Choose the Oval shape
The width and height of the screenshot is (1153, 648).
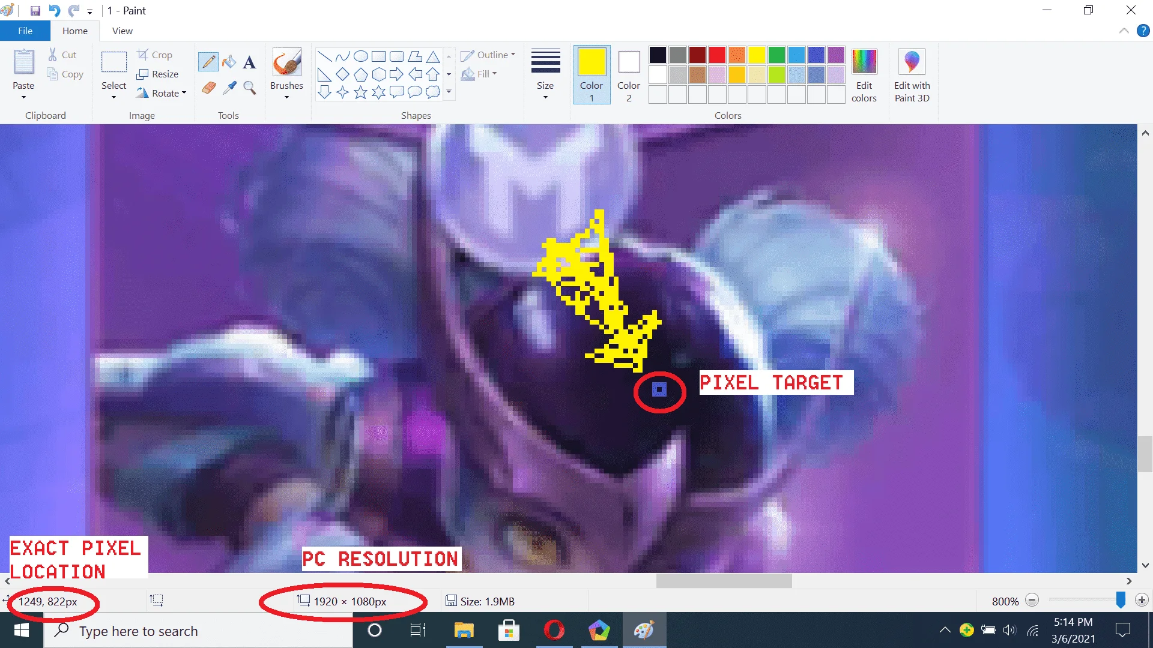click(x=360, y=56)
